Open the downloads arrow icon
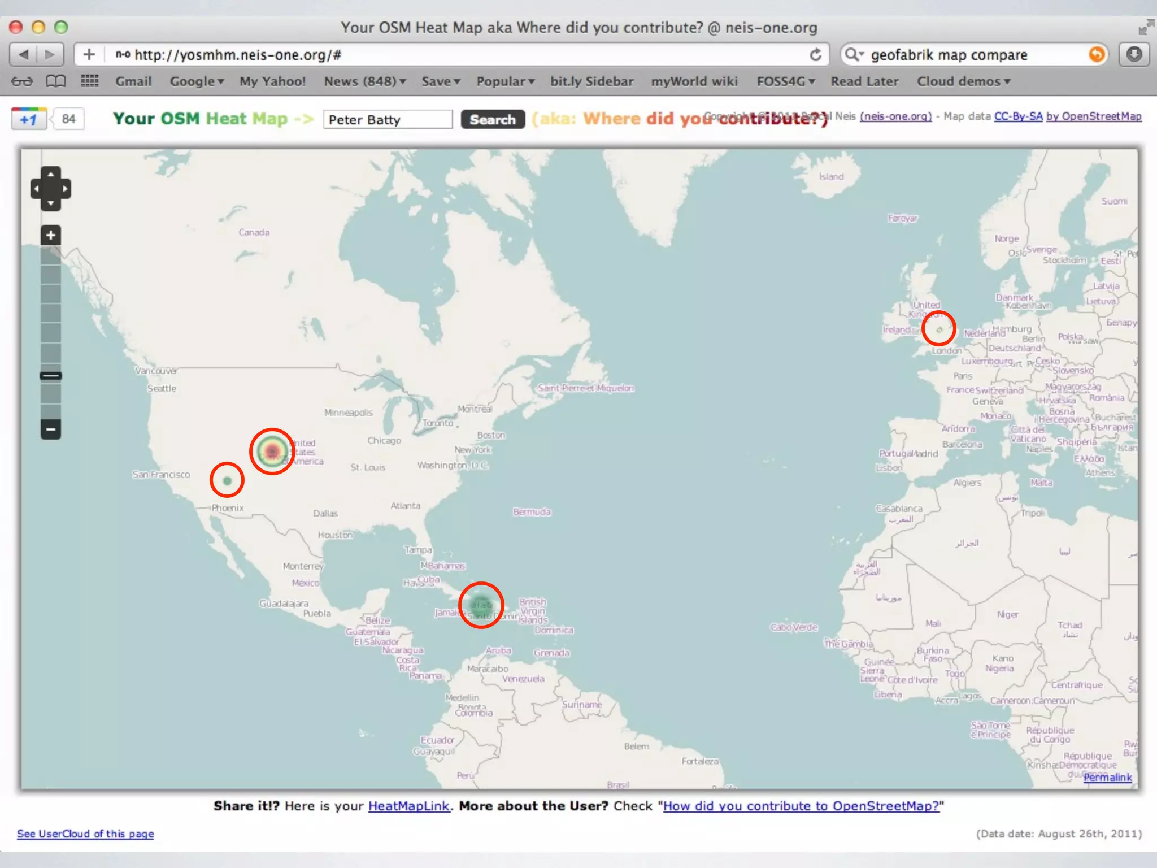1157x868 pixels. [1134, 55]
